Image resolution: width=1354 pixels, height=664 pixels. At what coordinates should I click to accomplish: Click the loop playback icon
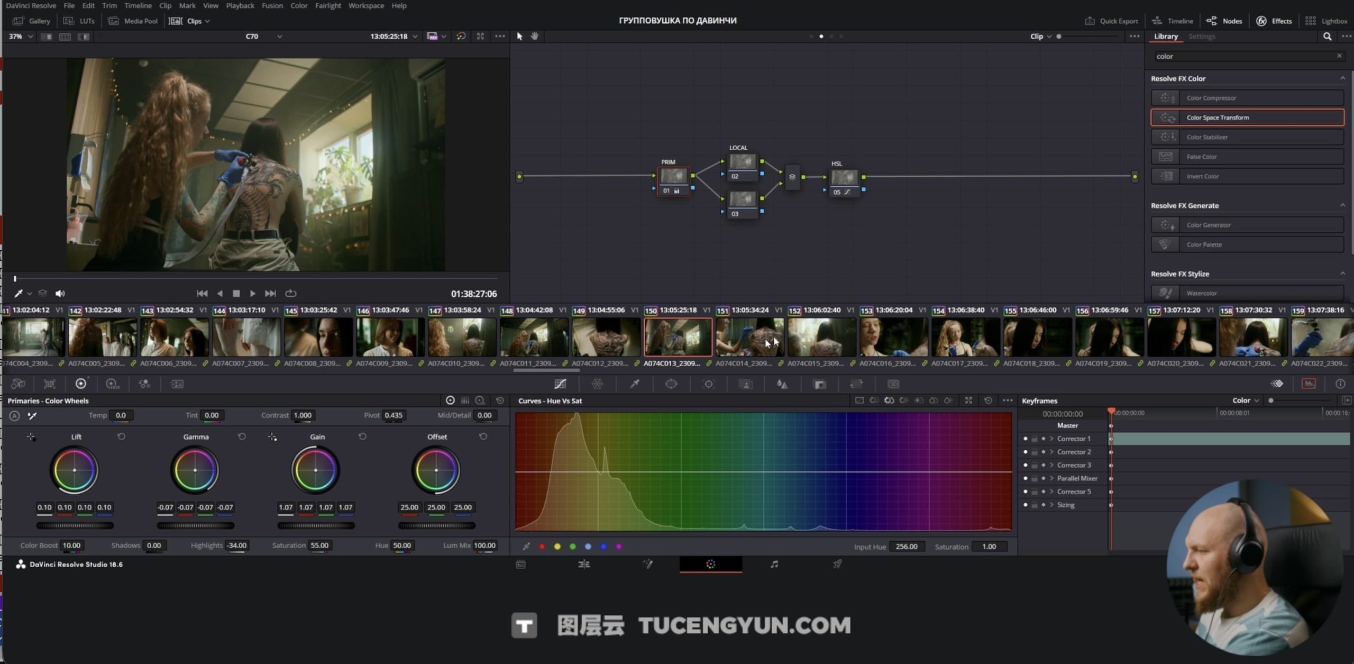[291, 293]
